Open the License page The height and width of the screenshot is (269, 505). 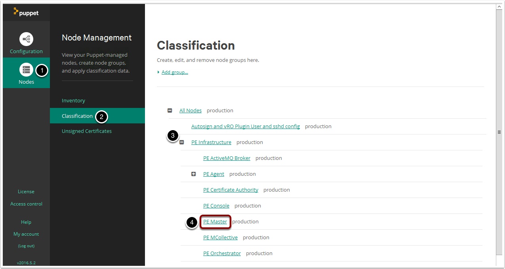tap(26, 192)
